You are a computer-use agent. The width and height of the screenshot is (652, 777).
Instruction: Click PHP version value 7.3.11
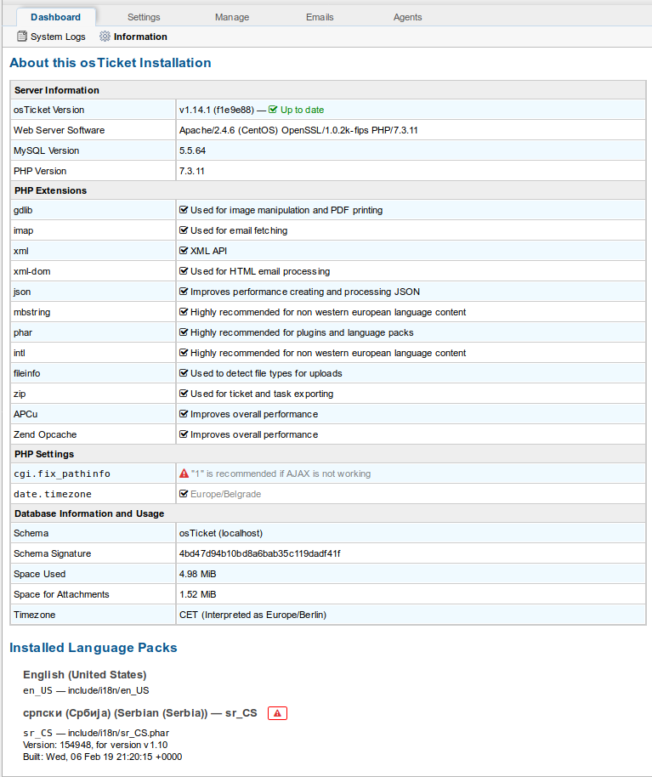pos(192,171)
